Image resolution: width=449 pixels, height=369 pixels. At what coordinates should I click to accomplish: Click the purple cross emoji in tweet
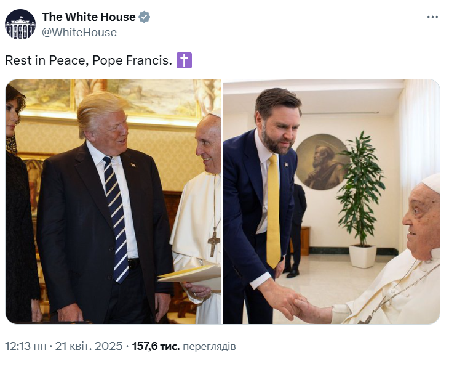184,60
